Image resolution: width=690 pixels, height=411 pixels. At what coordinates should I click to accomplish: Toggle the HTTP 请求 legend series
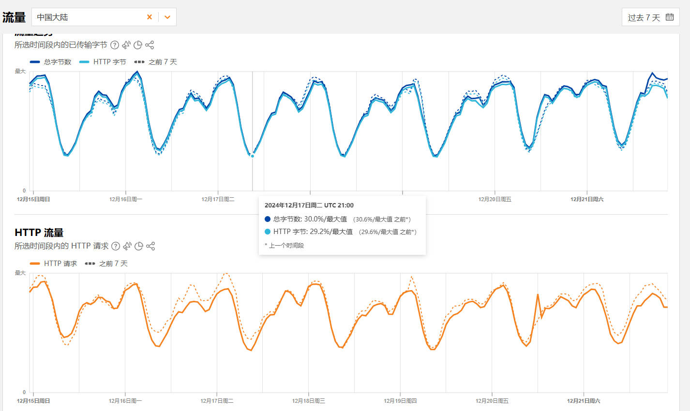pos(54,264)
